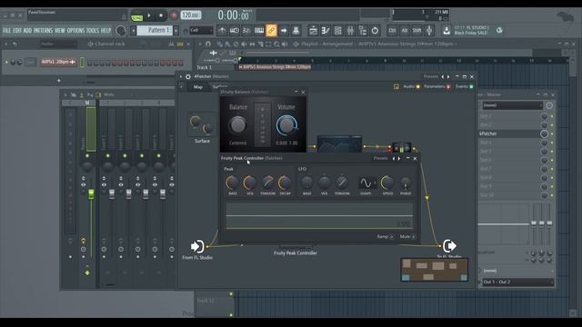This screenshot has width=582, height=327.
Task: Toggle Audio connections in Patcher
Action: pyautogui.click(x=411, y=86)
